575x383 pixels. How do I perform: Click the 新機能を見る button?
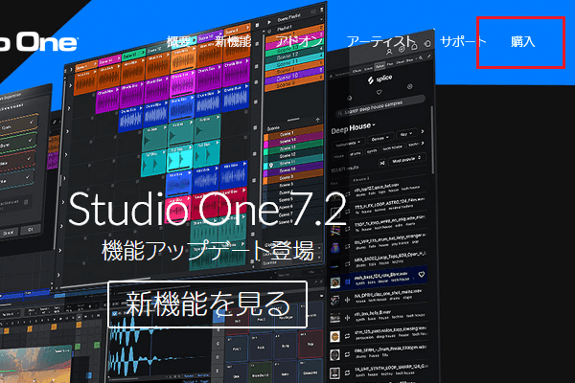208,304
